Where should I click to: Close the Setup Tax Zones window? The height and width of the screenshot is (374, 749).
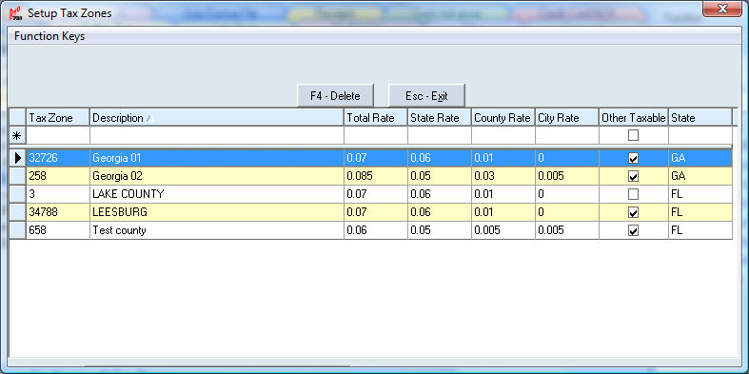(721, 9)
